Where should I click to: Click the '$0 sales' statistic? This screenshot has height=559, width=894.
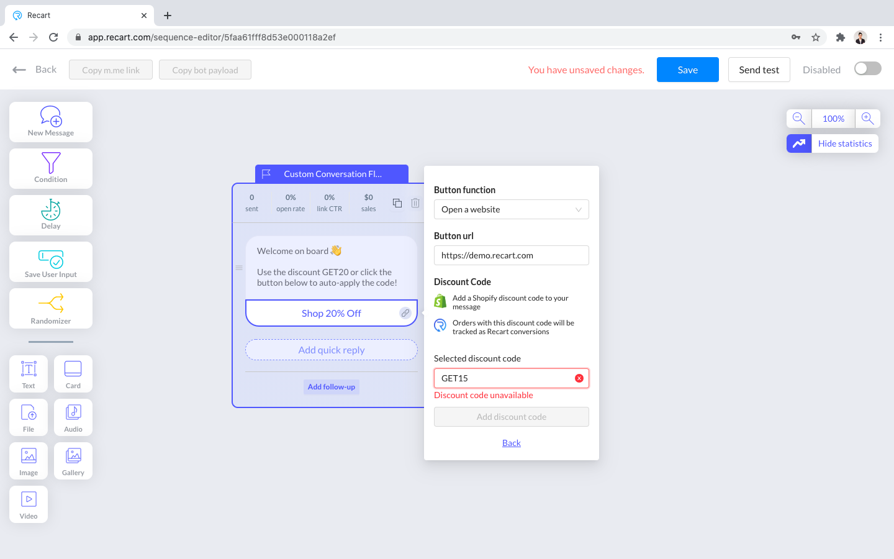click(369, 203)
